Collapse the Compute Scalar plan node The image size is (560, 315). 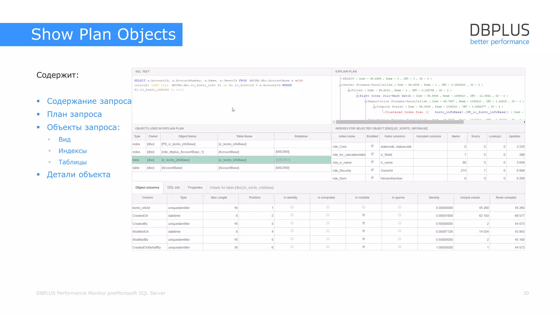click(374, 107)
